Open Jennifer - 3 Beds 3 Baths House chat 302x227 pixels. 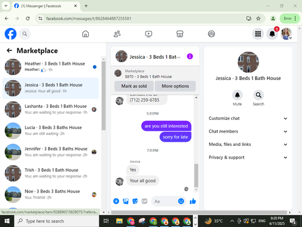[51, 152]
